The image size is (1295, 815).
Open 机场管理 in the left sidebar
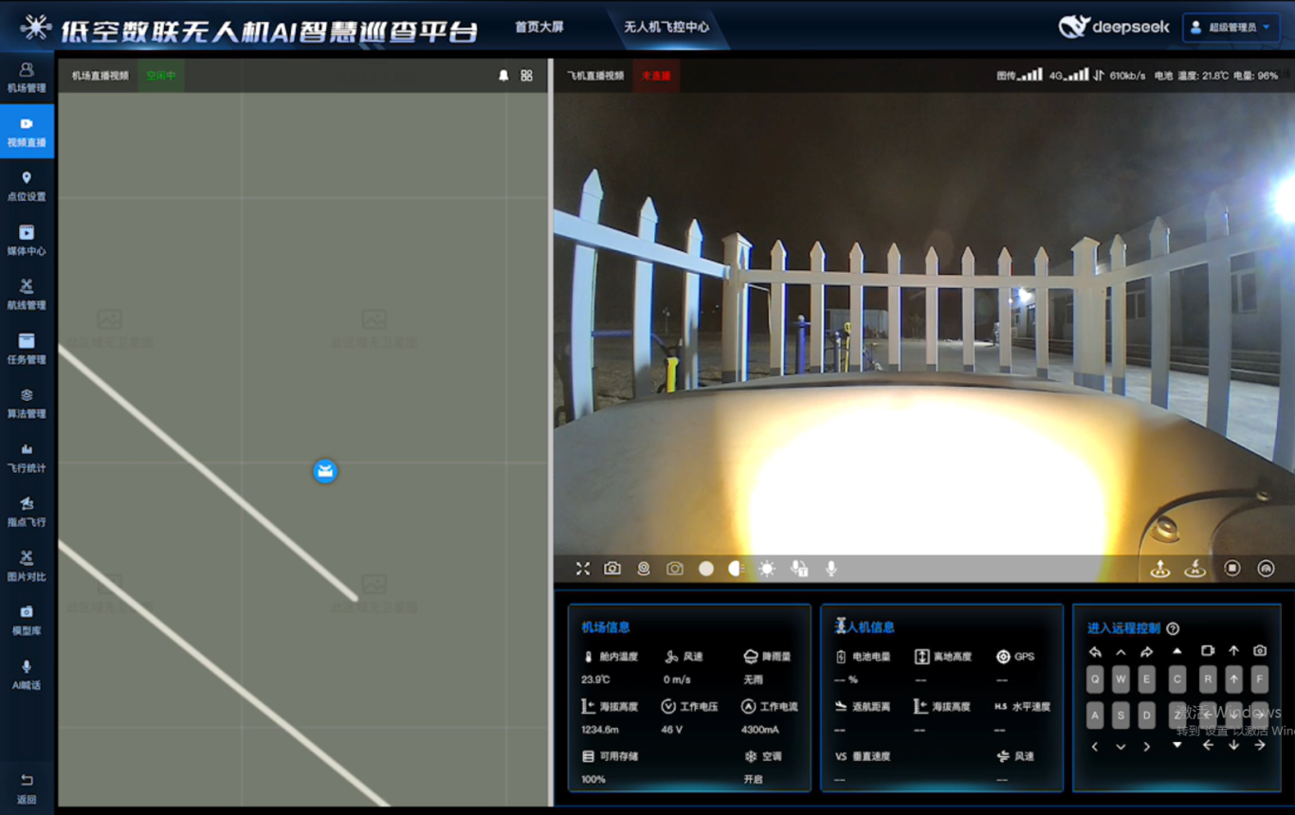click(27, 77)
